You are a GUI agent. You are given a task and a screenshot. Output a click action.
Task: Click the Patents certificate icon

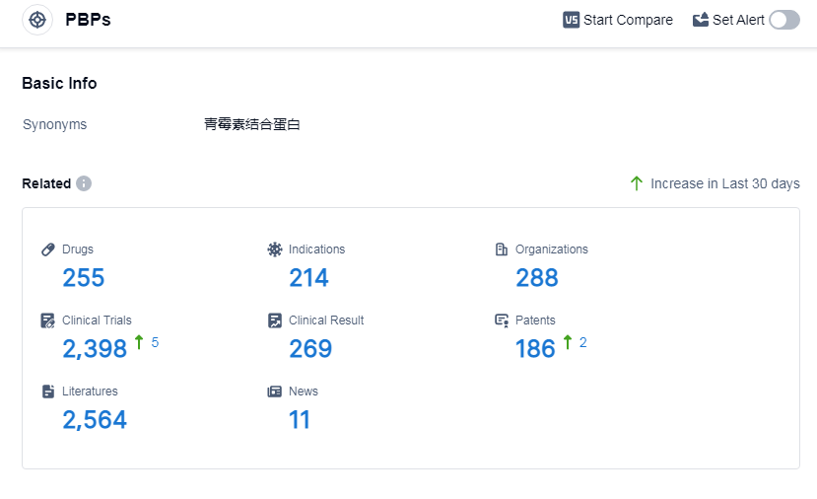(502, 321)
